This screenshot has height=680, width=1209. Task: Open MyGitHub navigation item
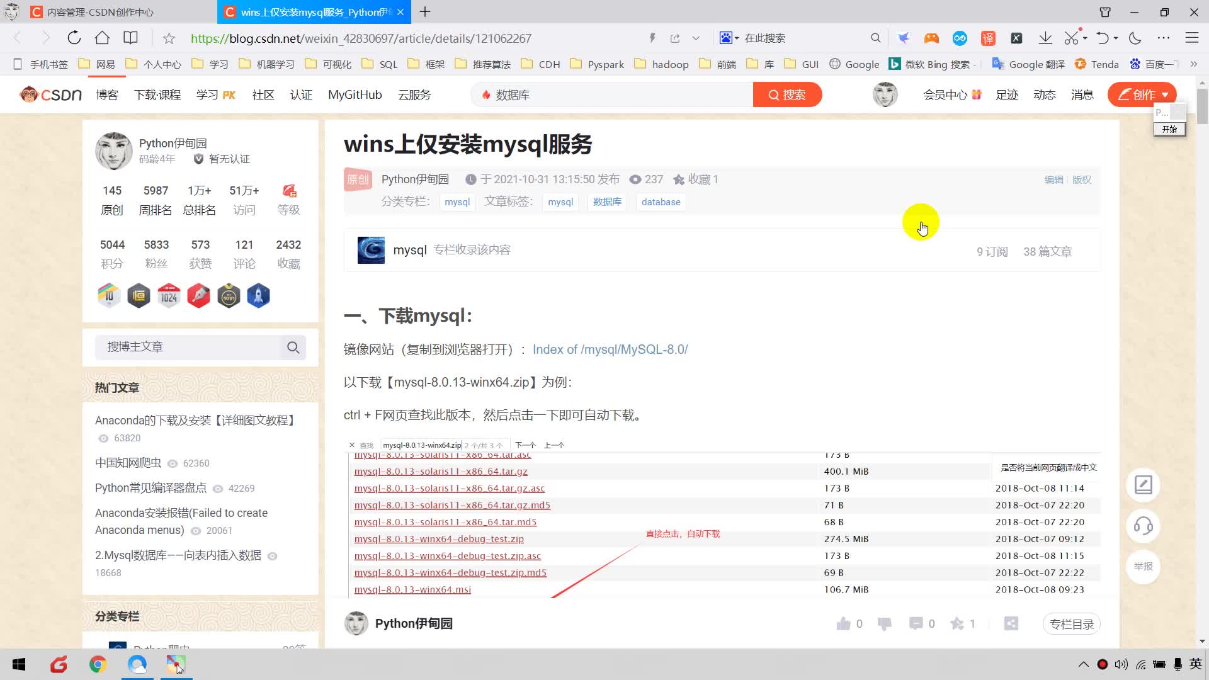[x=355, y=95]
